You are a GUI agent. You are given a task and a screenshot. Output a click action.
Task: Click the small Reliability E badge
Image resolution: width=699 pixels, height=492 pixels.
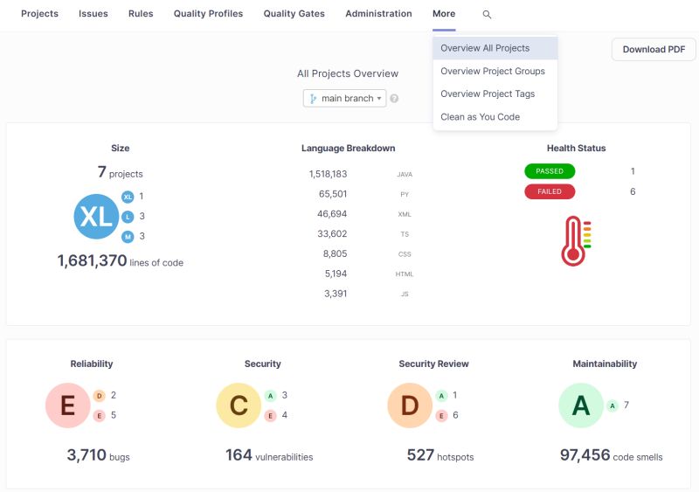click(99, 416)
